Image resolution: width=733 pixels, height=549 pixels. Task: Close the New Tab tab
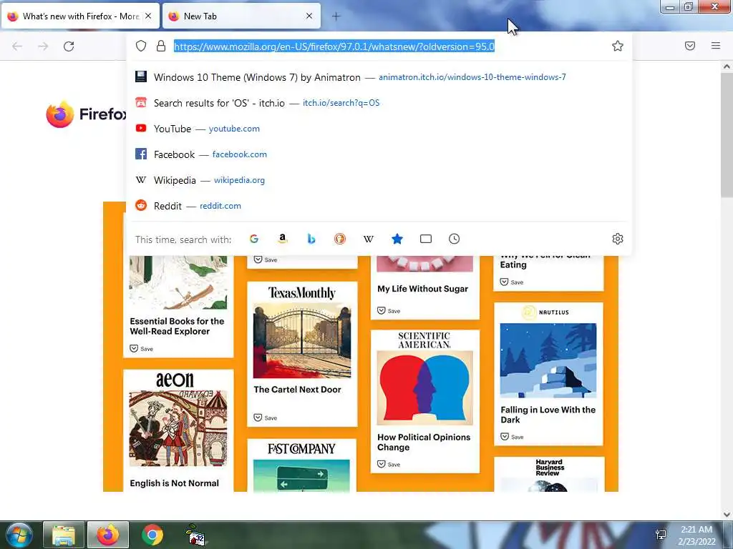[309, 16]
